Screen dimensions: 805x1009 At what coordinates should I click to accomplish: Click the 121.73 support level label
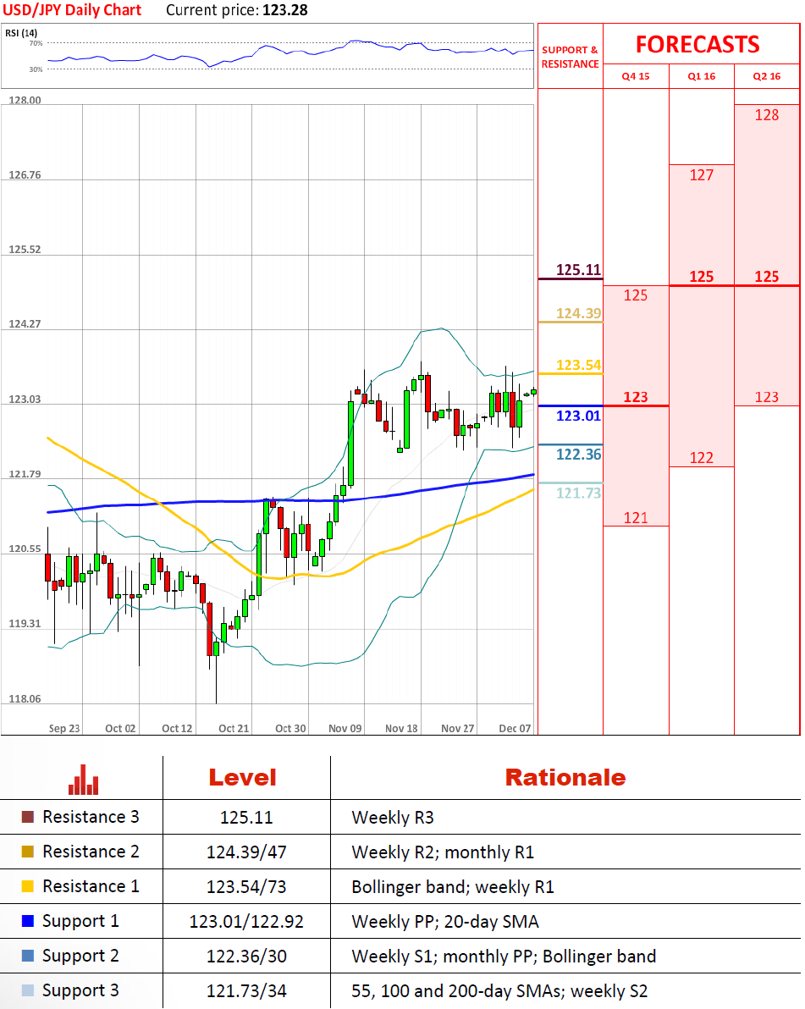pos(578,493)
